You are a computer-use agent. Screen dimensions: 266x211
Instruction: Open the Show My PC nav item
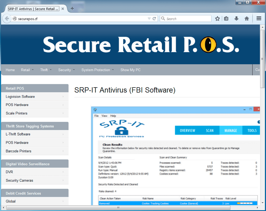coord(130,70)
